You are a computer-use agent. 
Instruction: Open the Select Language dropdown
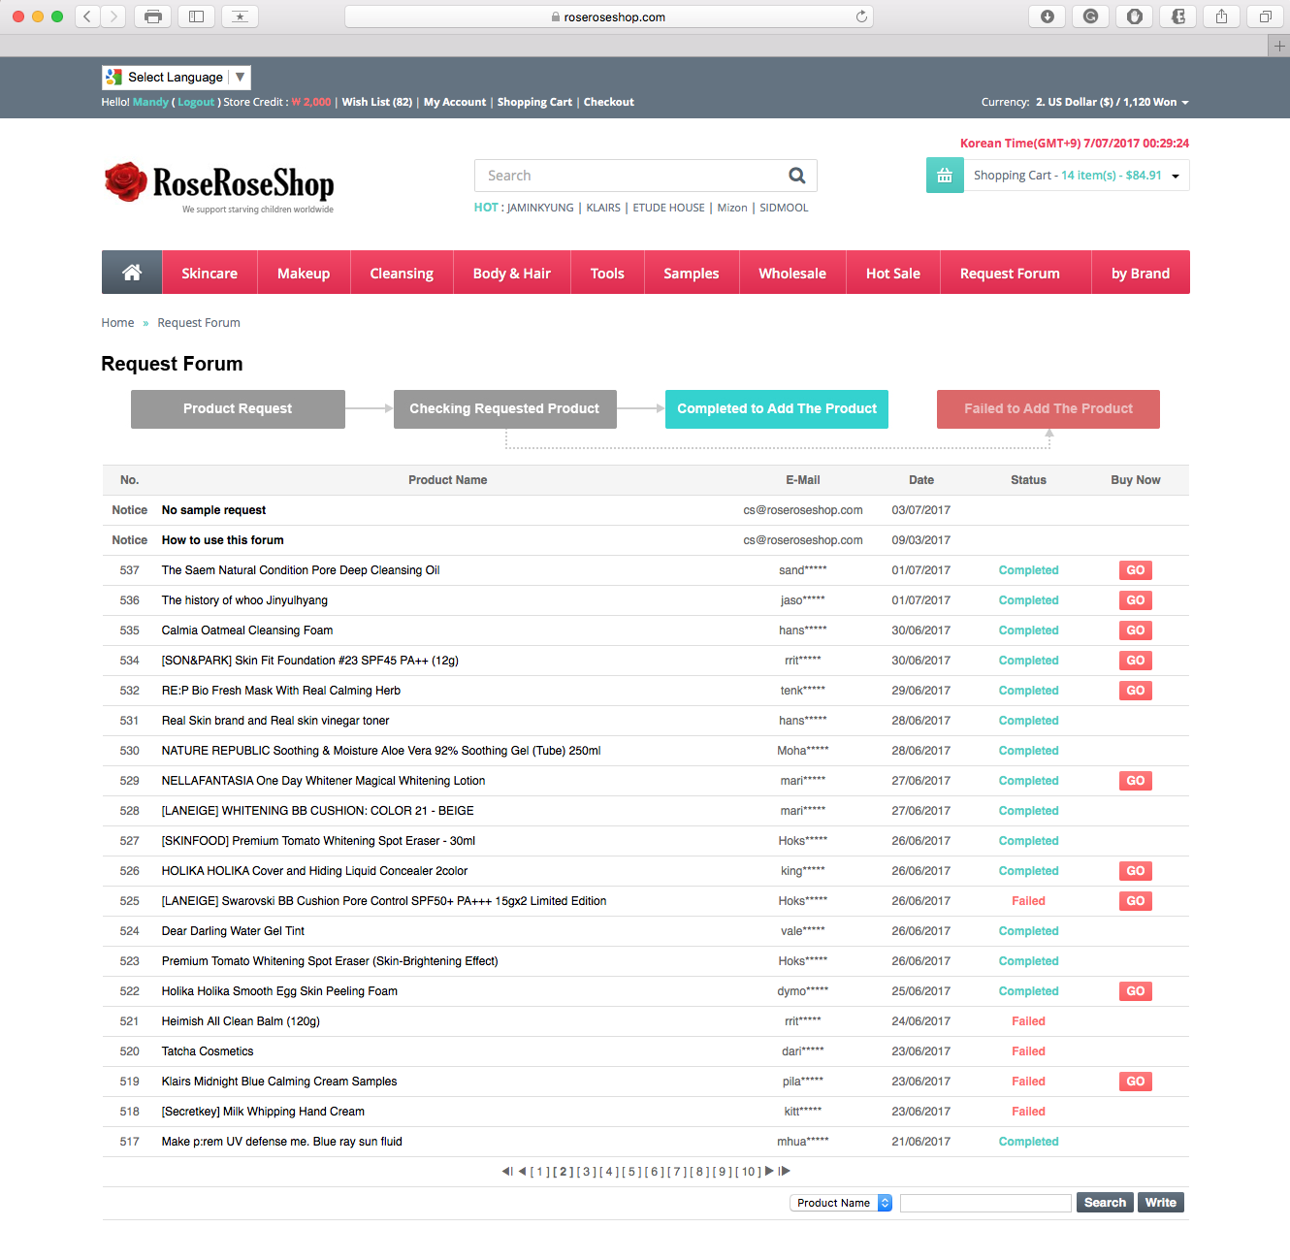(x=177, y=78)
